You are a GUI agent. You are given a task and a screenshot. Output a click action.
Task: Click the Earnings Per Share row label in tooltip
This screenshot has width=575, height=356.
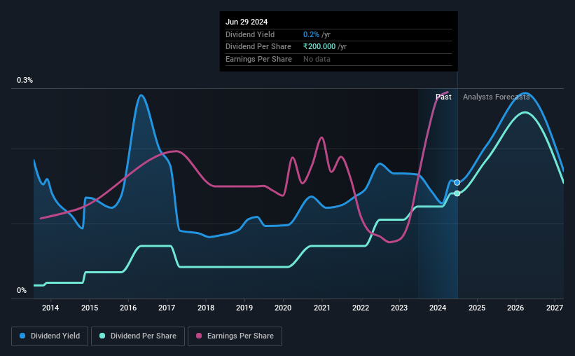tap(258, 59)
